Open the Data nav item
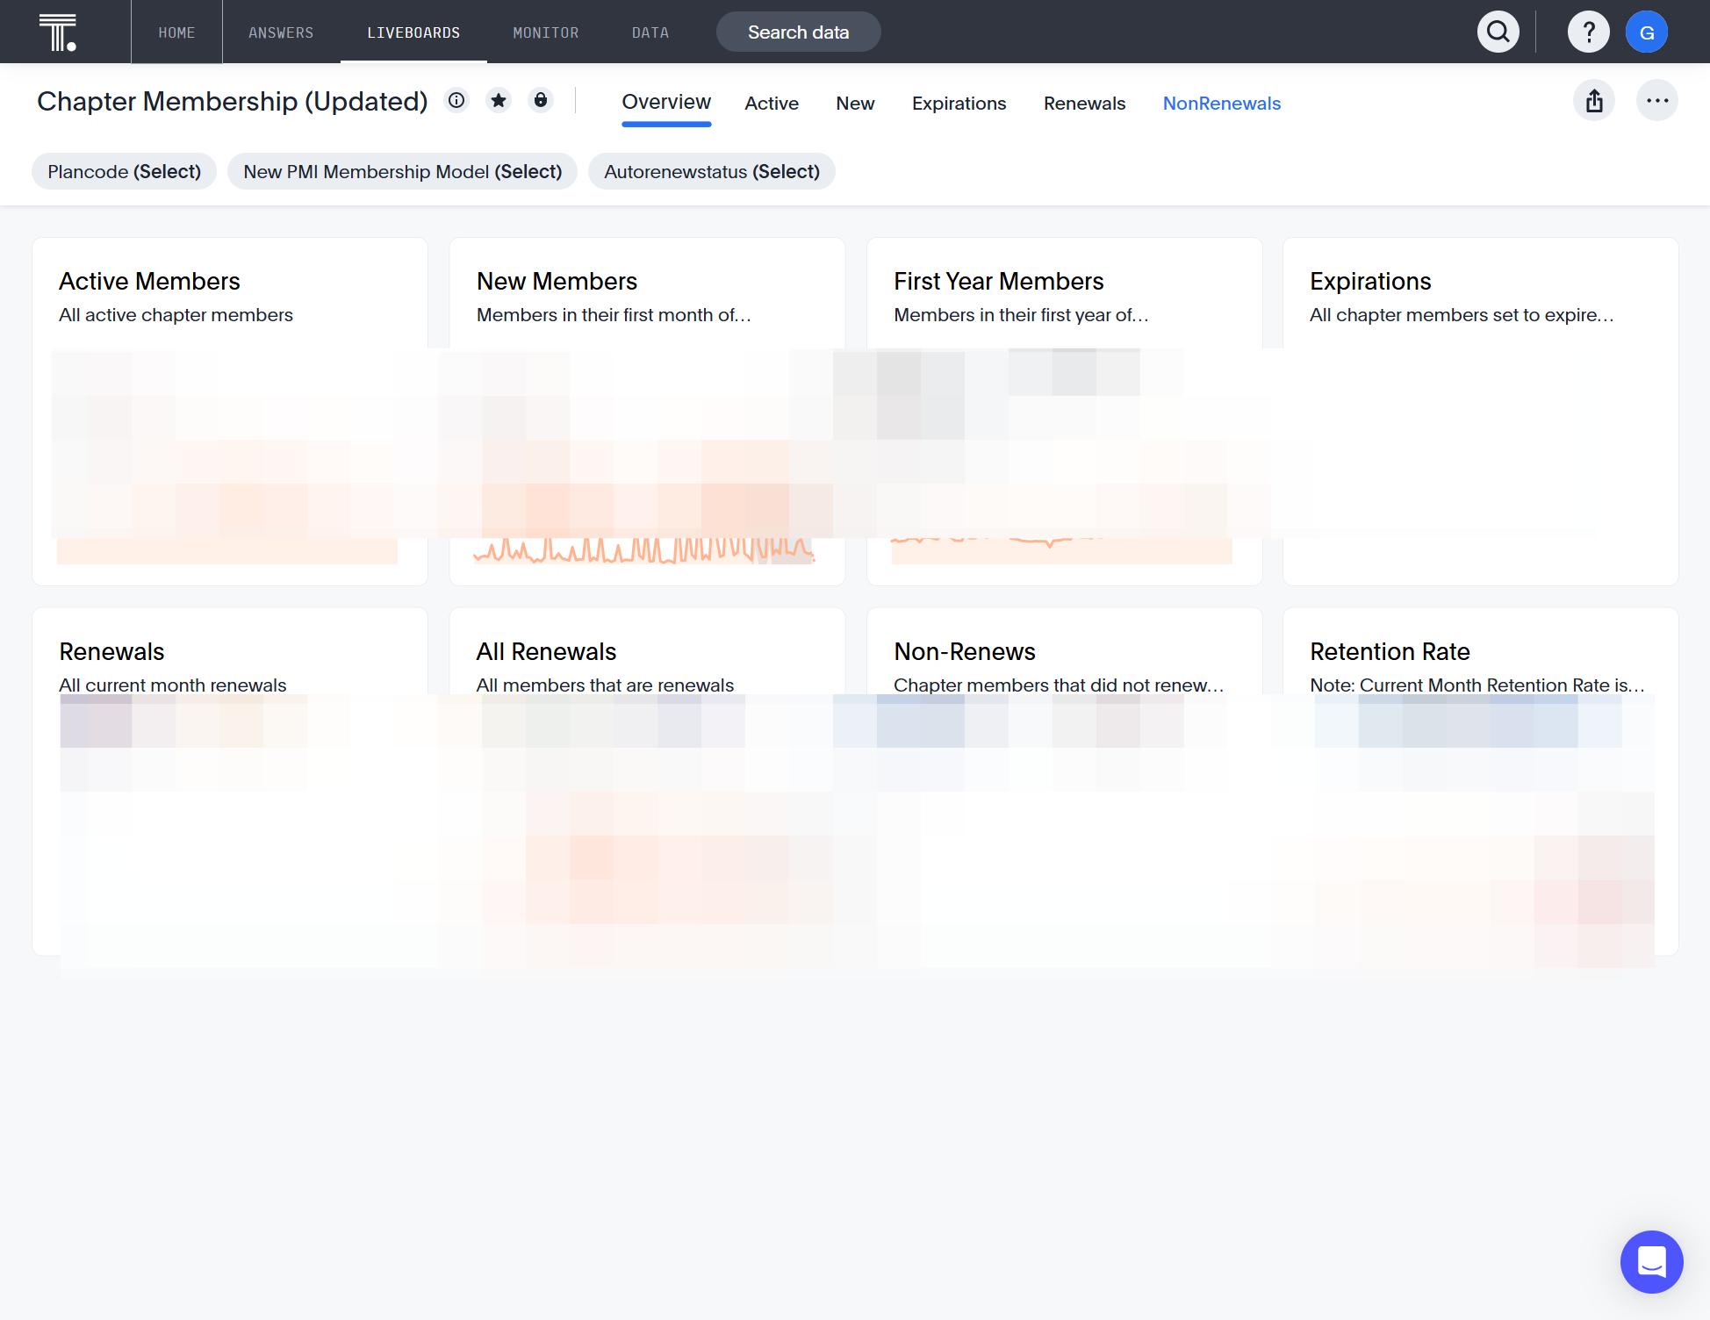Viewport: 1710px width, 1320px height. (x=650, y=32)
